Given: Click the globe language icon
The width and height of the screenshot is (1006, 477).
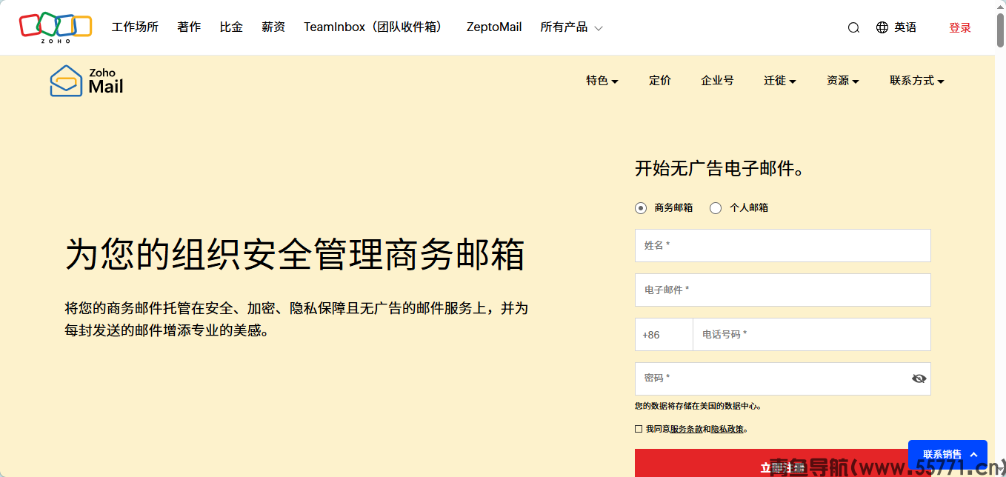Looking at the screenshot, I should click(x=882, y=27).
